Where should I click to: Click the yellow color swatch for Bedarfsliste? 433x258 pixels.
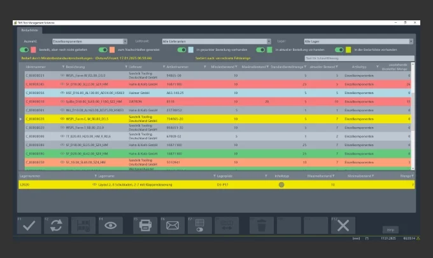click(x=348, y=50)
